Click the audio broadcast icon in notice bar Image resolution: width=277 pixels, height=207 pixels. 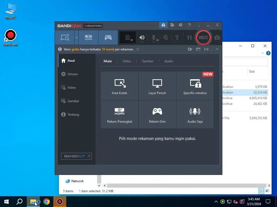(206, 49)
